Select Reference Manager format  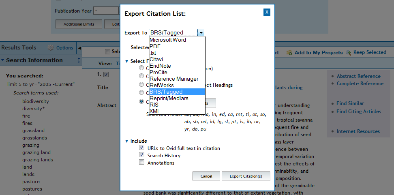pos(177,79)
